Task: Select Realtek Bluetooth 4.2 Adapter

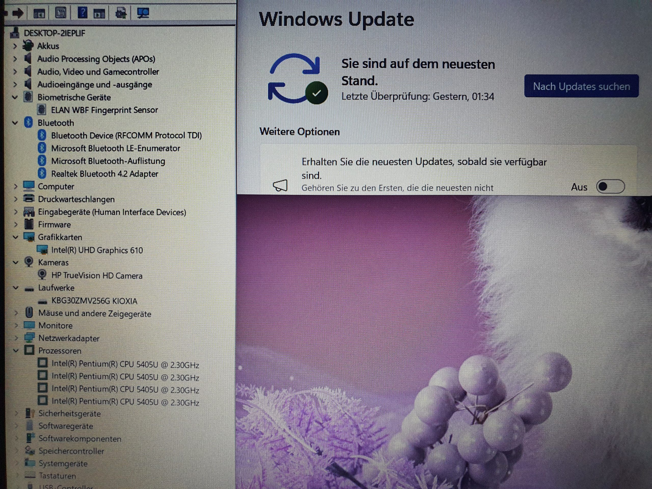Action: tap(104, 174)
